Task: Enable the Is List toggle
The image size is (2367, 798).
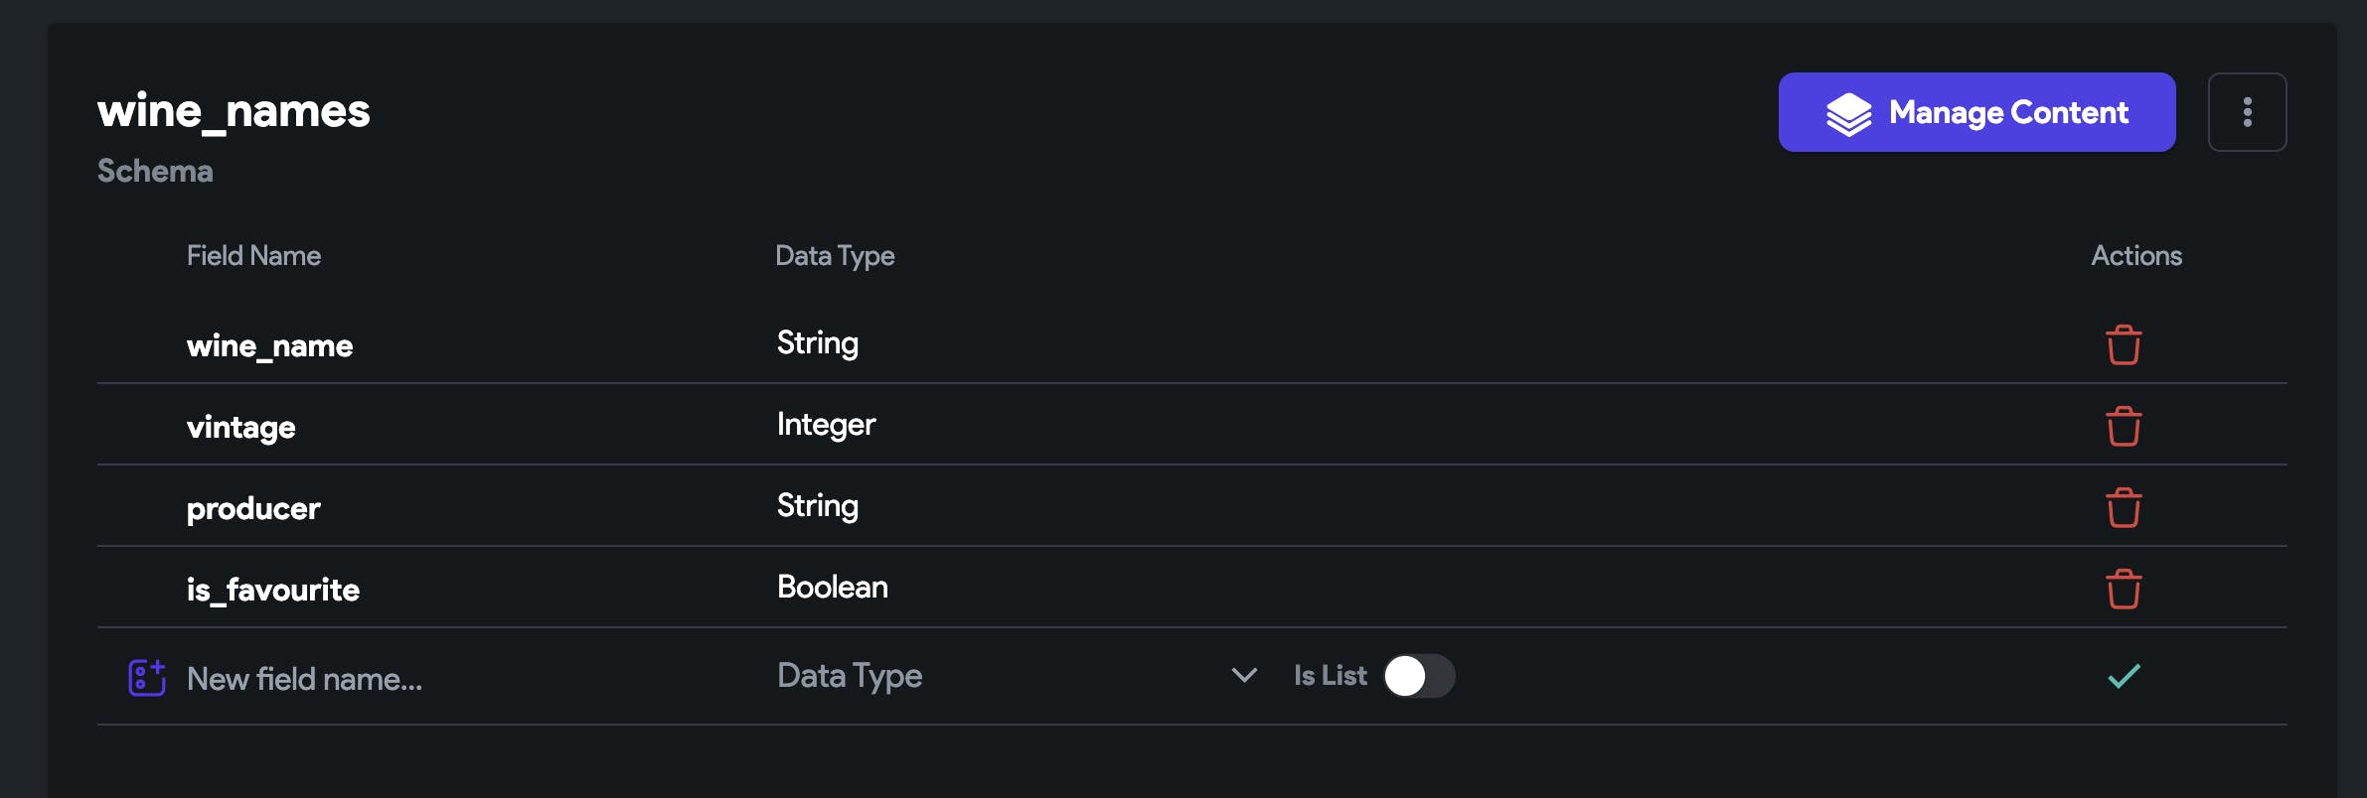Action: pyautogui.click(x=1419, y=677)
